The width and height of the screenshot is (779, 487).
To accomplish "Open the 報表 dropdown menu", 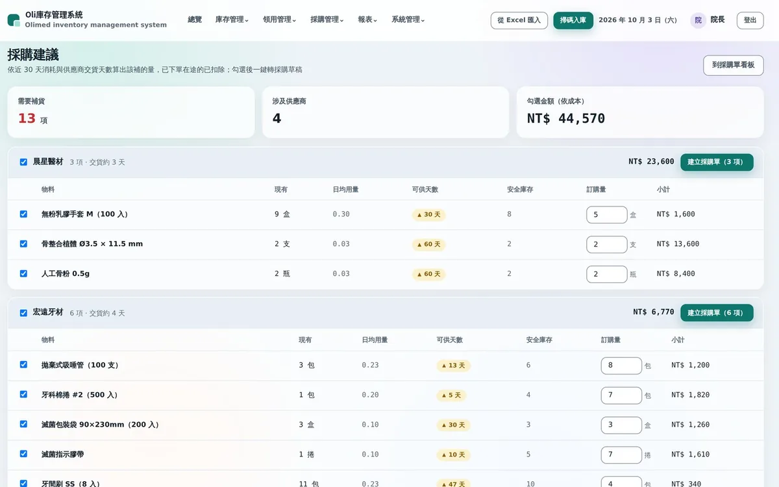I will point(368,20).
